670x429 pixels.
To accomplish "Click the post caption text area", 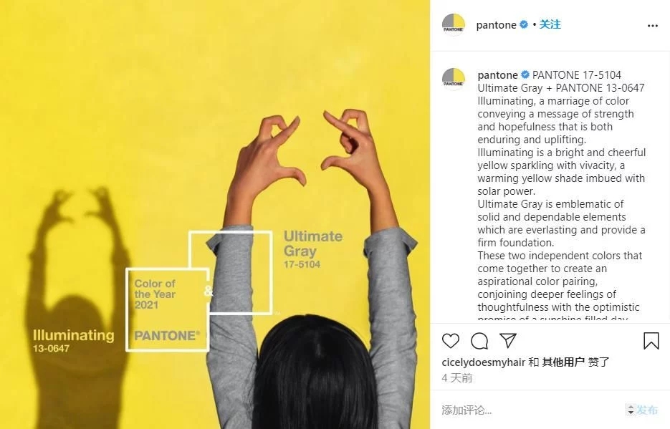I will (562, 194).
